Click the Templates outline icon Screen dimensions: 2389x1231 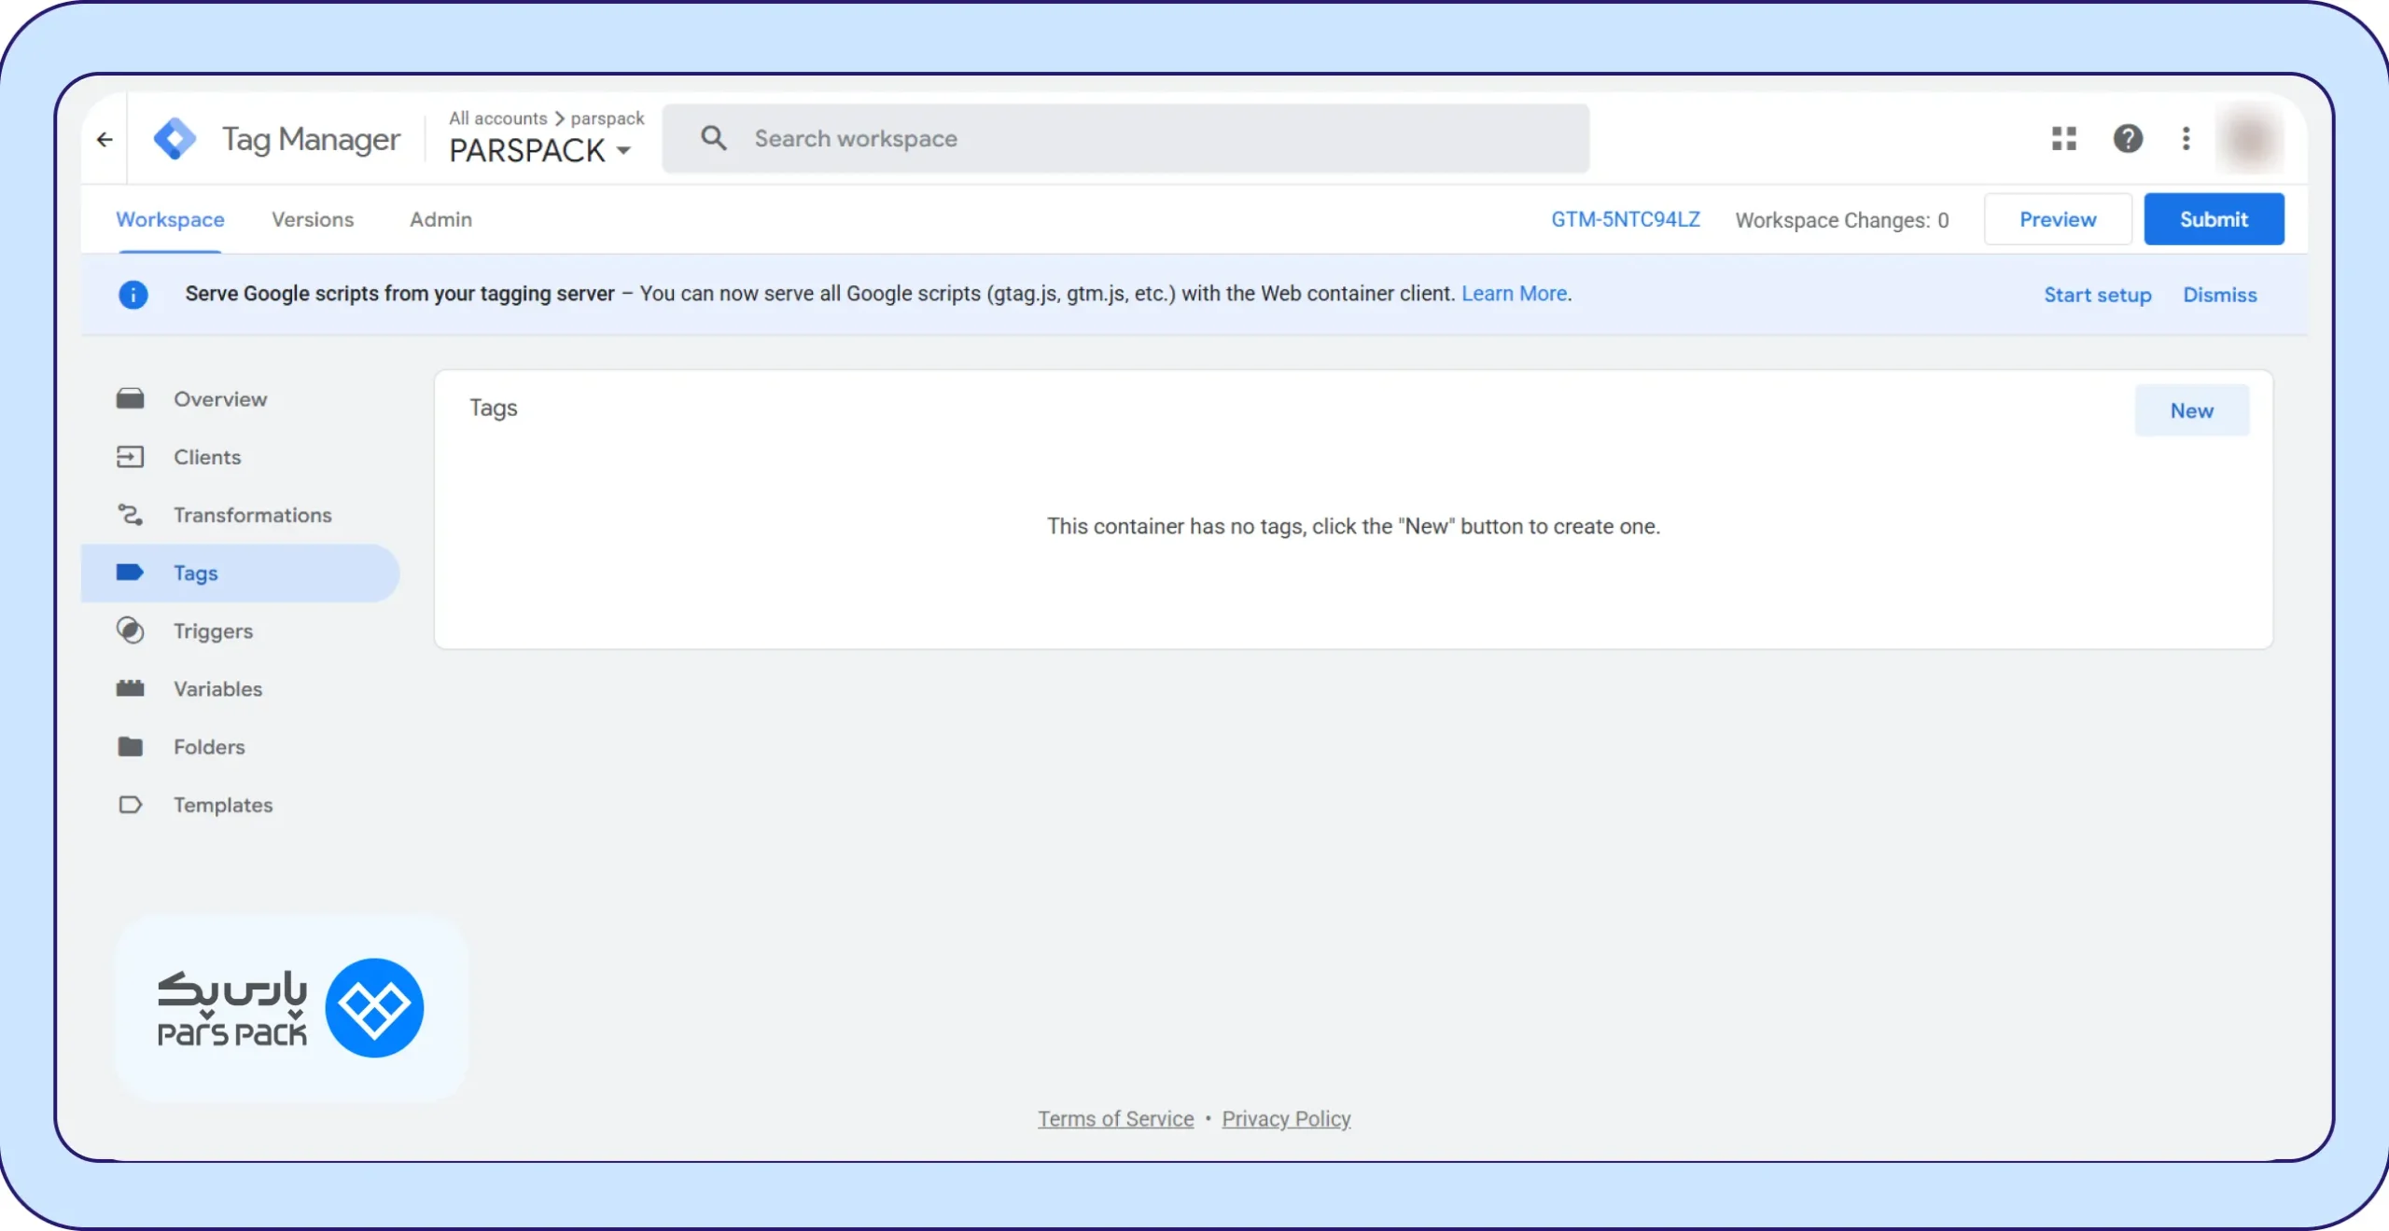pos(130,804)
